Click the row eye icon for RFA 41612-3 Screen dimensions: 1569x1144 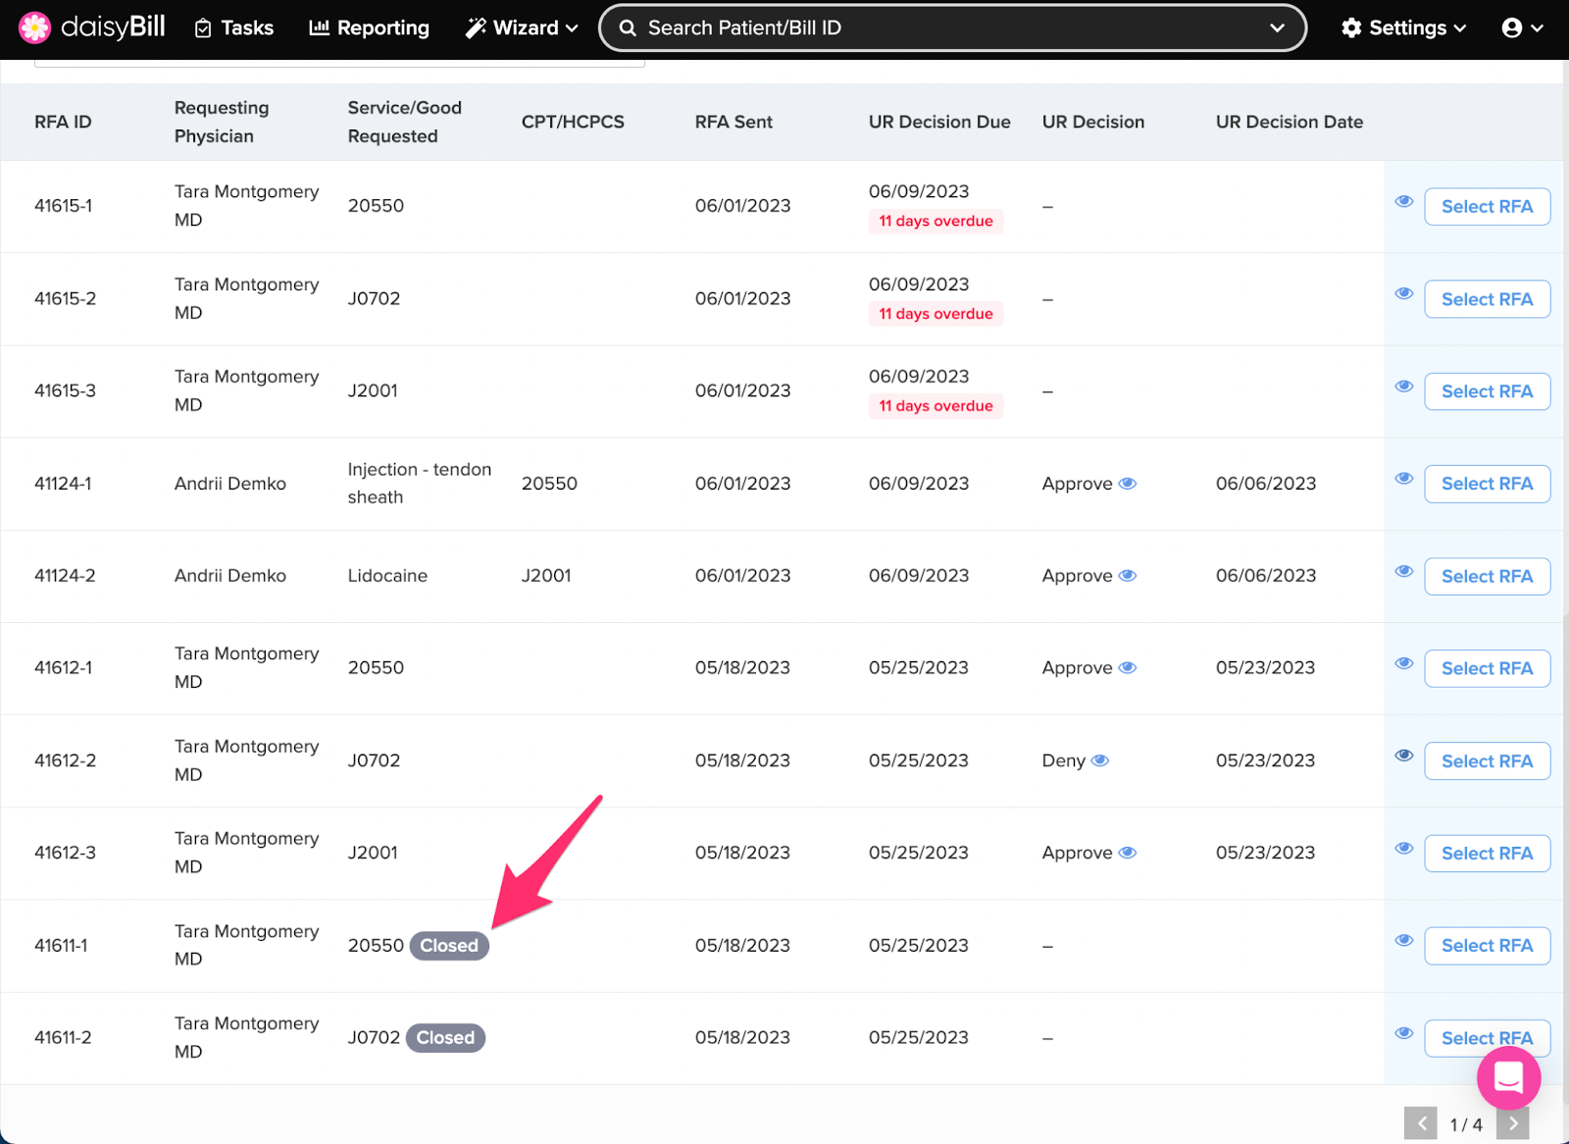coord(1404,848)
